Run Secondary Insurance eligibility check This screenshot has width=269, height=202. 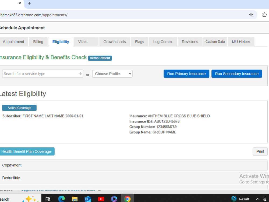237,74
